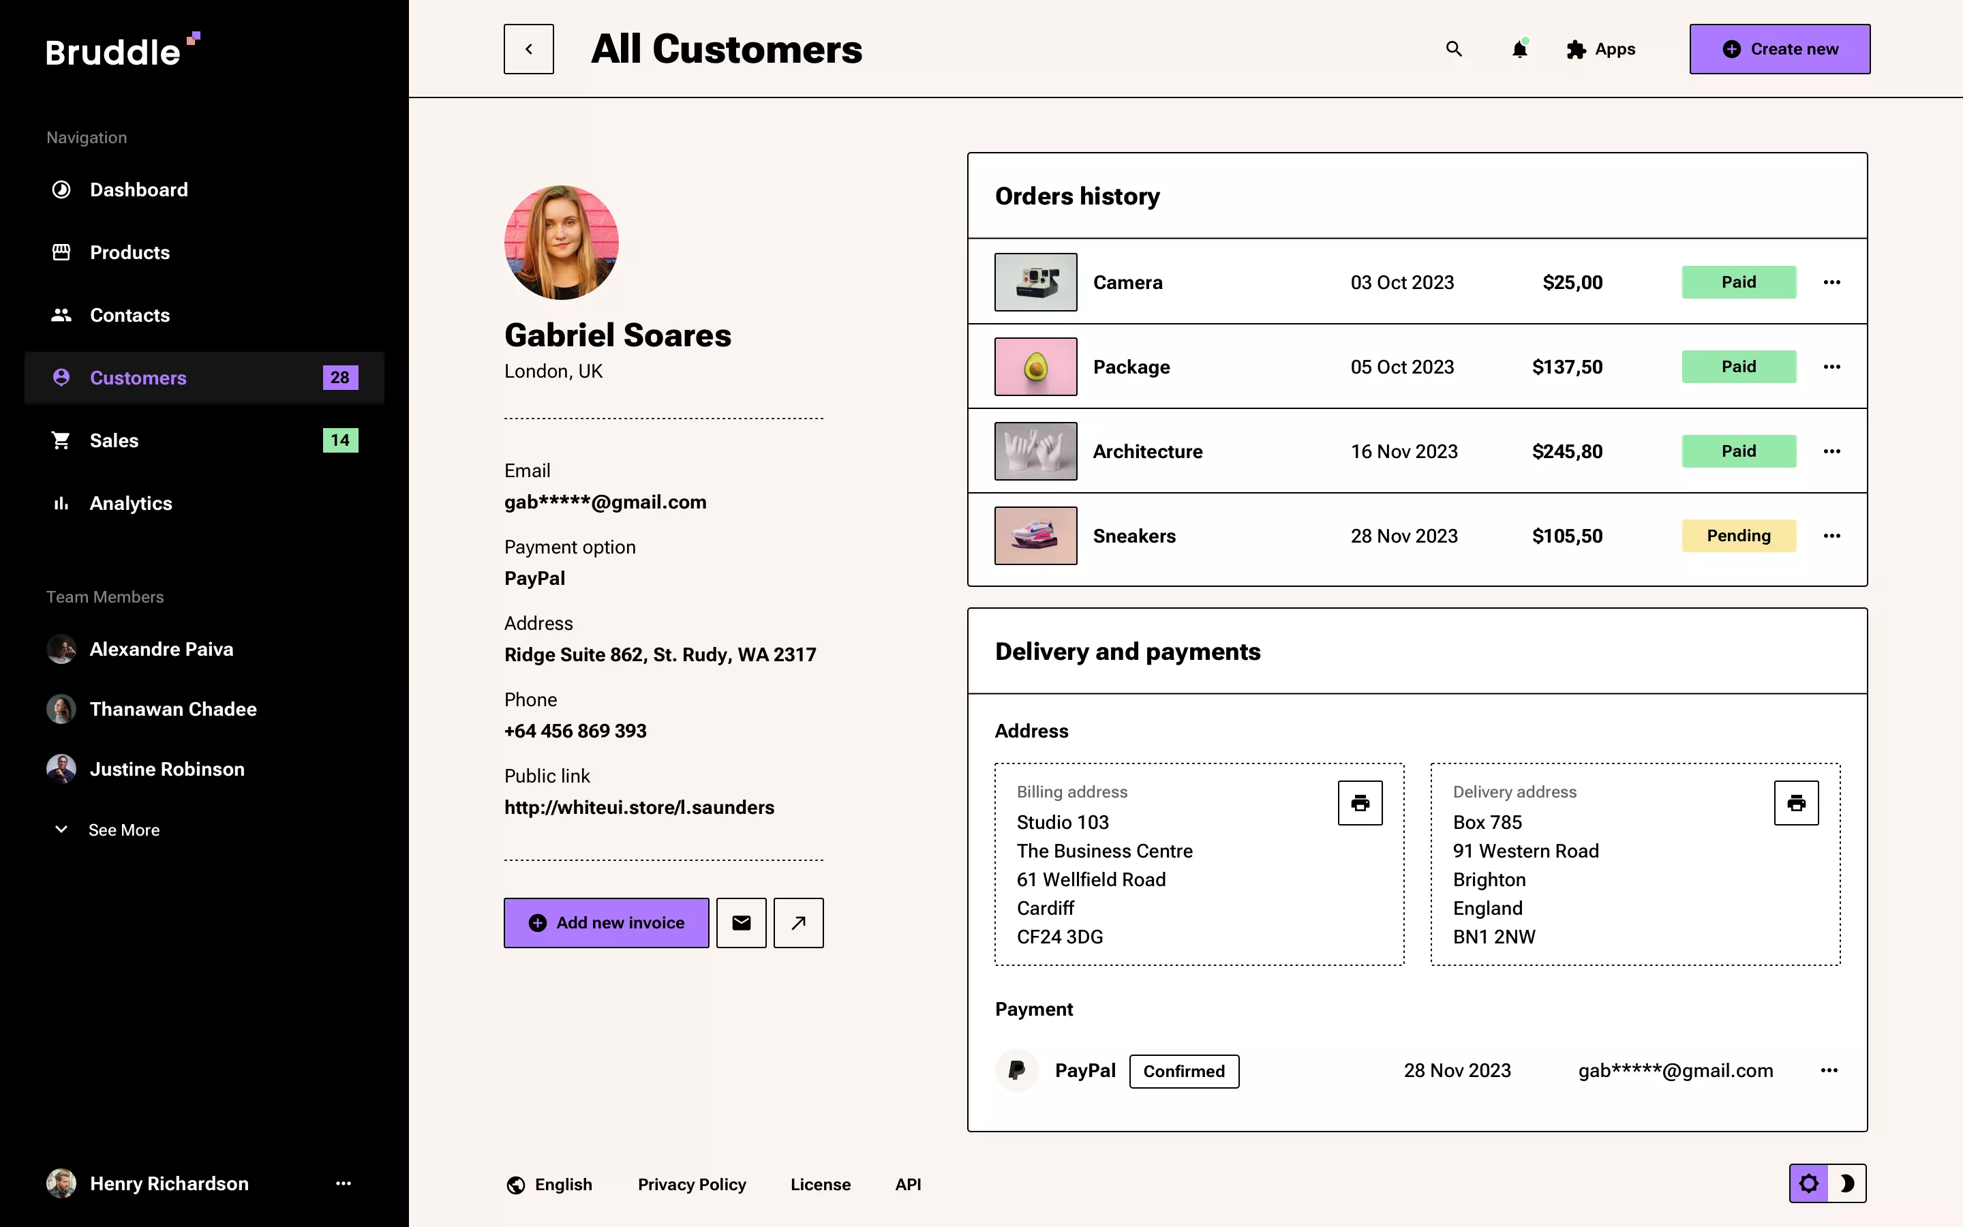Viewport: 1963px width, 1227px height.
Task: Open Henry Richardson's options menu
Action: pyautogui.click(x=344, y=1183)
